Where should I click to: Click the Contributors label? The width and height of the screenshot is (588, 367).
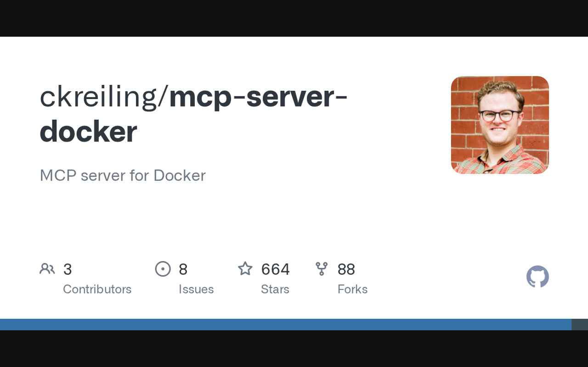pos(97,289)
